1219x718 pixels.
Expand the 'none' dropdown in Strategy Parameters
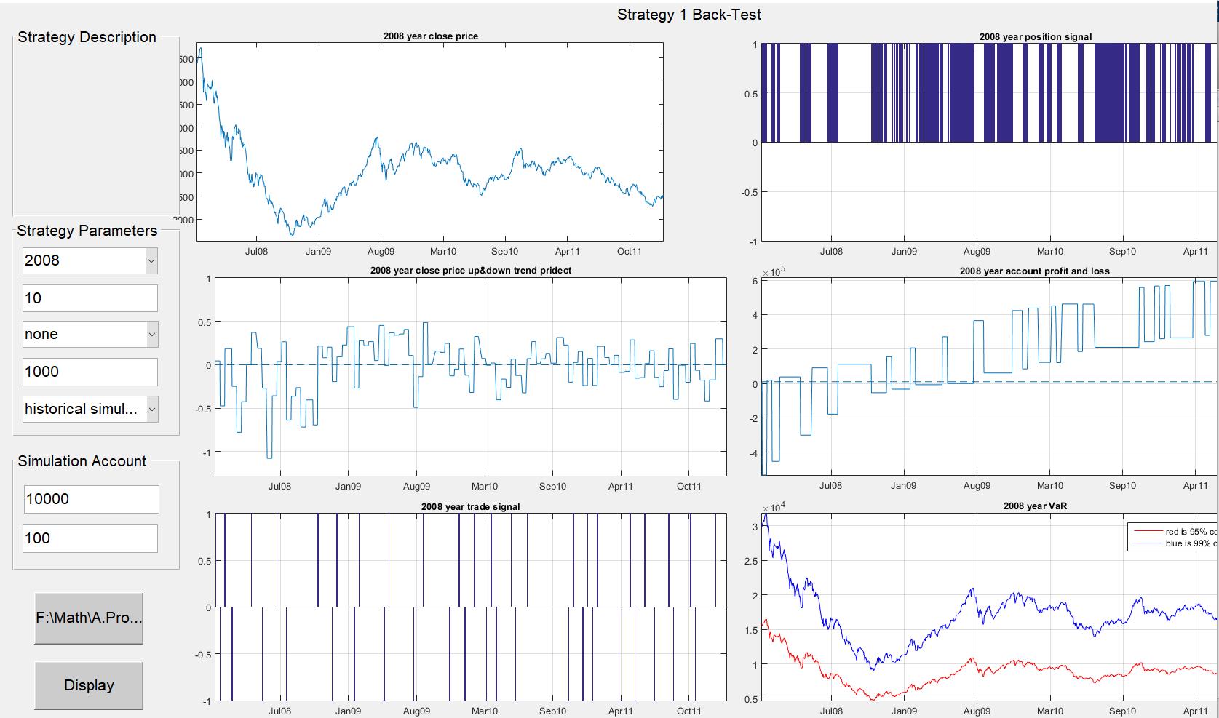[x=90, y=335]
